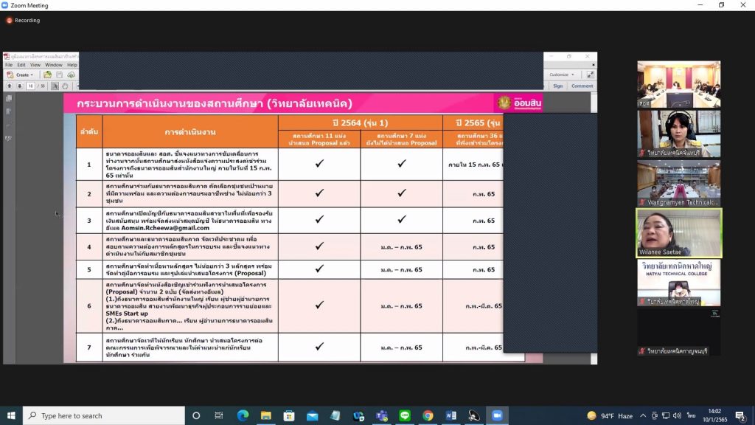Open the network icon in system tray

666,415
